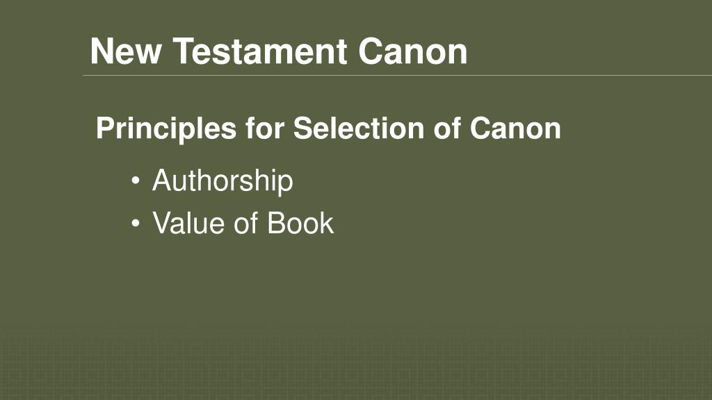Click the word "Canon" in the slide title
This screenshot has height=400, width=712.
(x=413, y=51)
